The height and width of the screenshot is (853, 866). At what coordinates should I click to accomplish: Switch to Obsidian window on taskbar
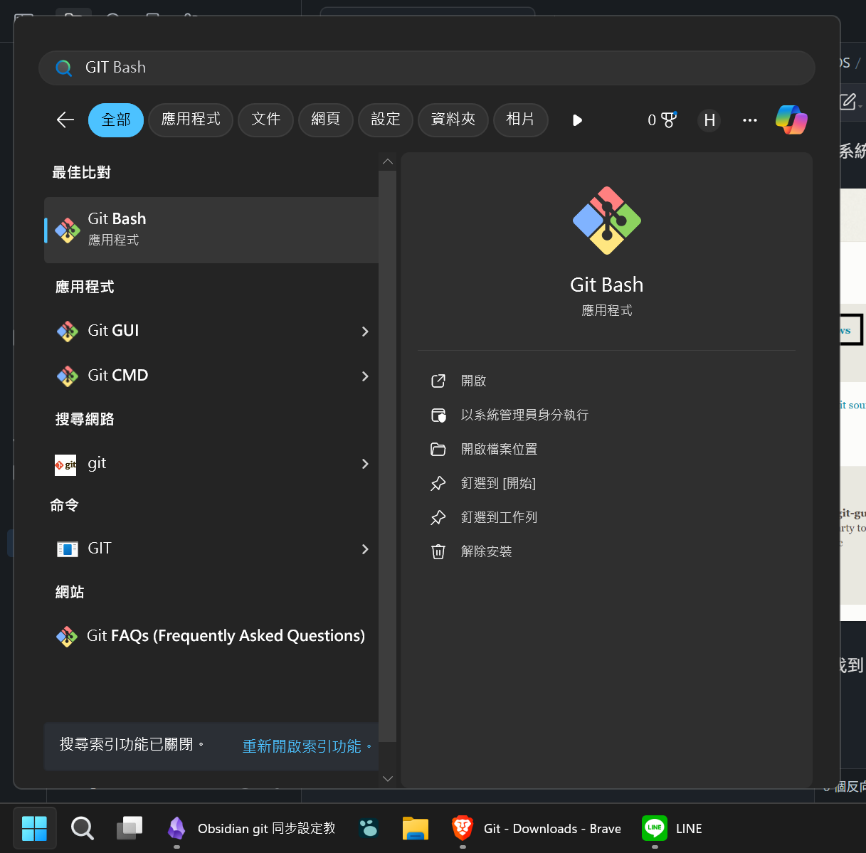click(x=251, y=828)
